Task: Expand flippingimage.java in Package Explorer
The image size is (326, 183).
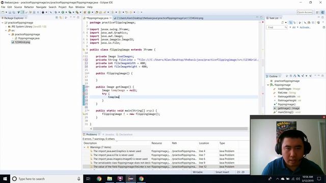Action: point(13,39)
